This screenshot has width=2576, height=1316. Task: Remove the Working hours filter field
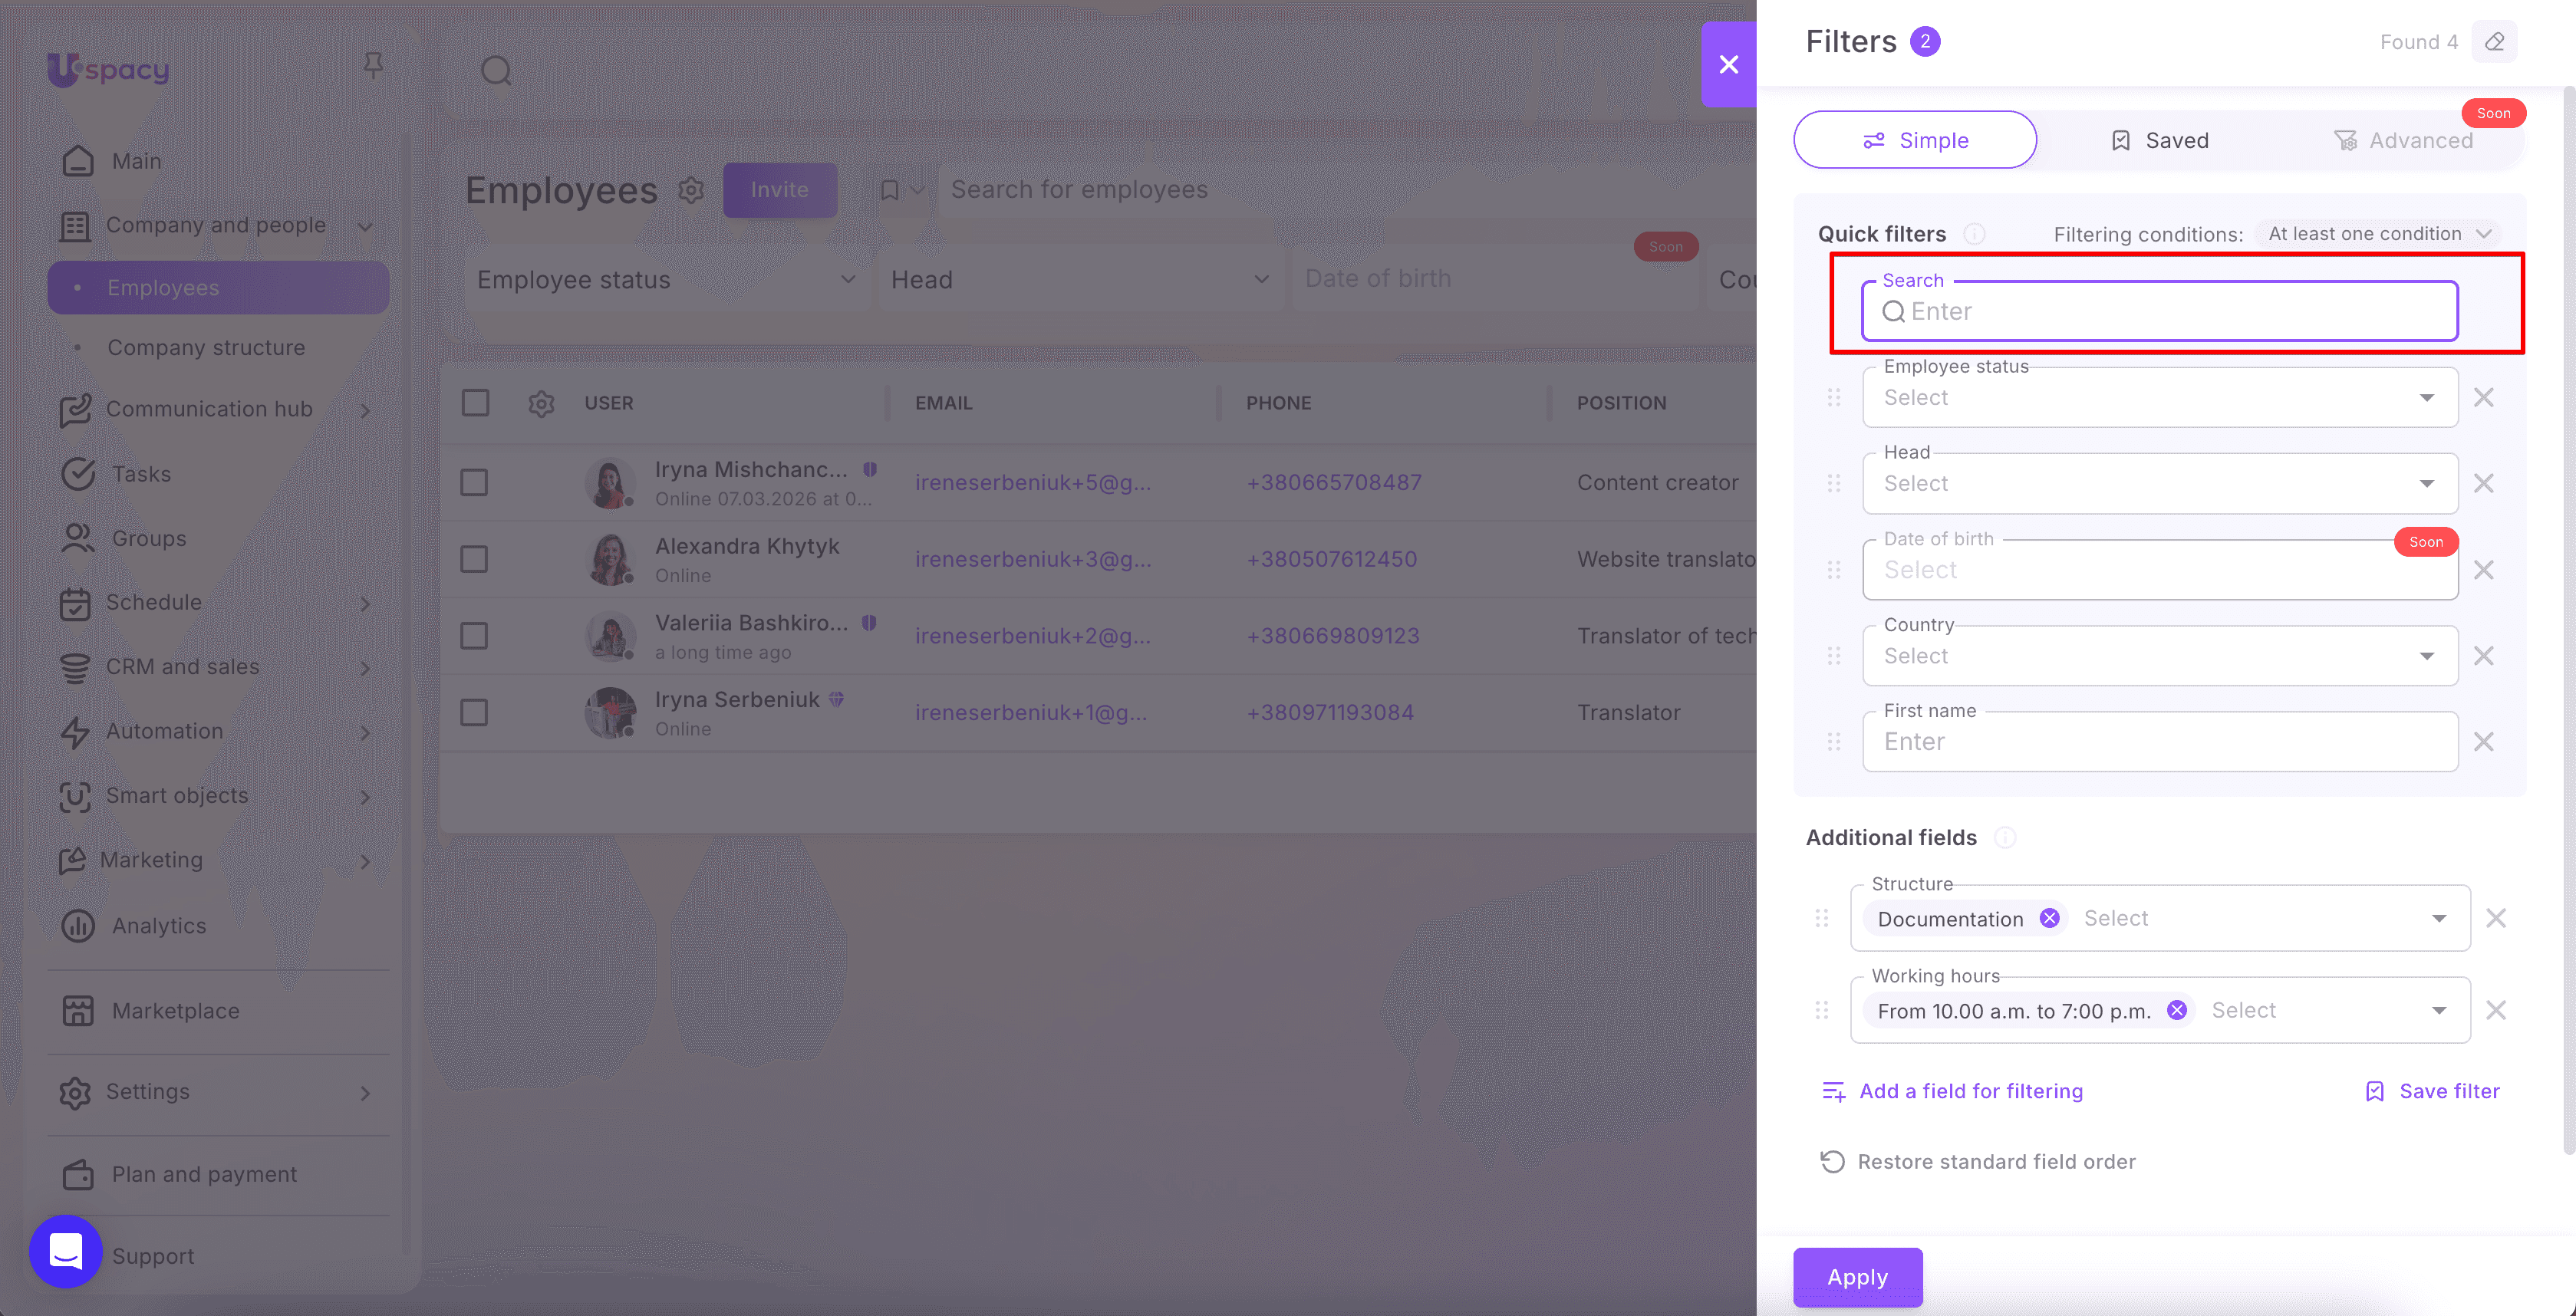tap(2496, 1010)
